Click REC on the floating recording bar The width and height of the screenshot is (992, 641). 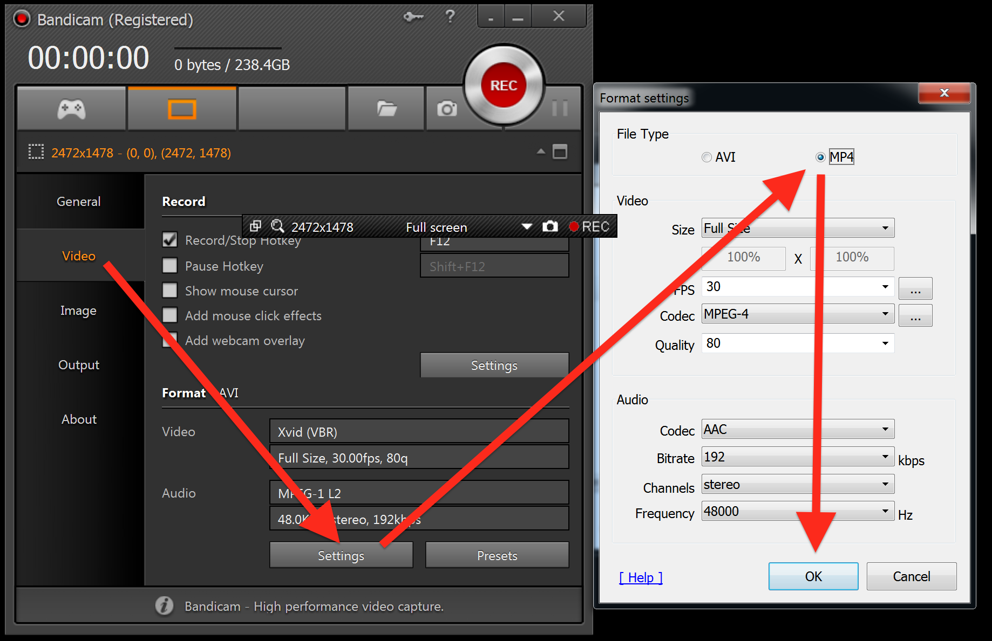point(589,226)
